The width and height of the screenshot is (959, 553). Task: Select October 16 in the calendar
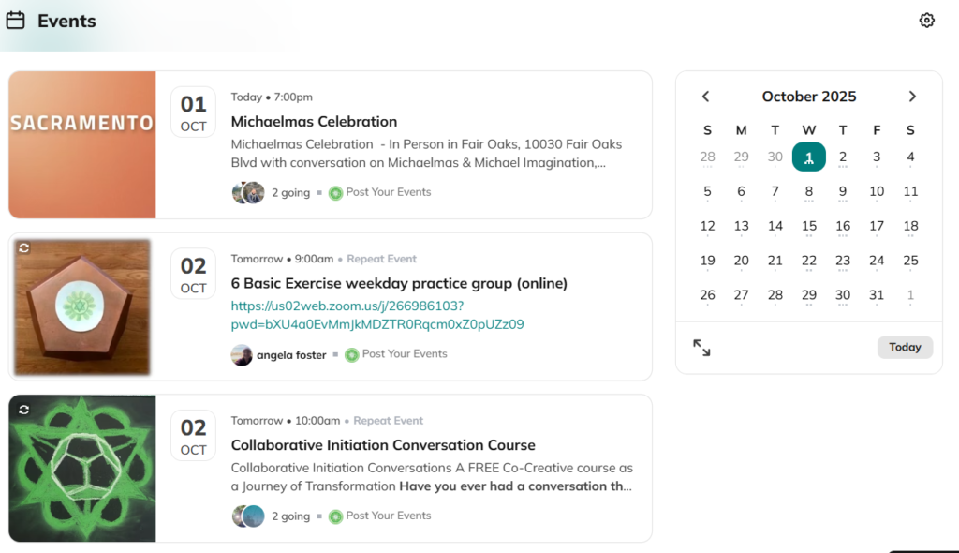point(843,226)
